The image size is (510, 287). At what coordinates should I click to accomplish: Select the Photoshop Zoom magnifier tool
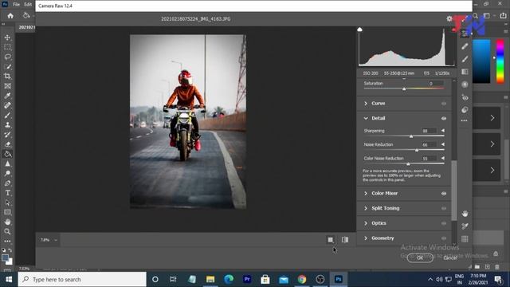(x=7, y=231)
